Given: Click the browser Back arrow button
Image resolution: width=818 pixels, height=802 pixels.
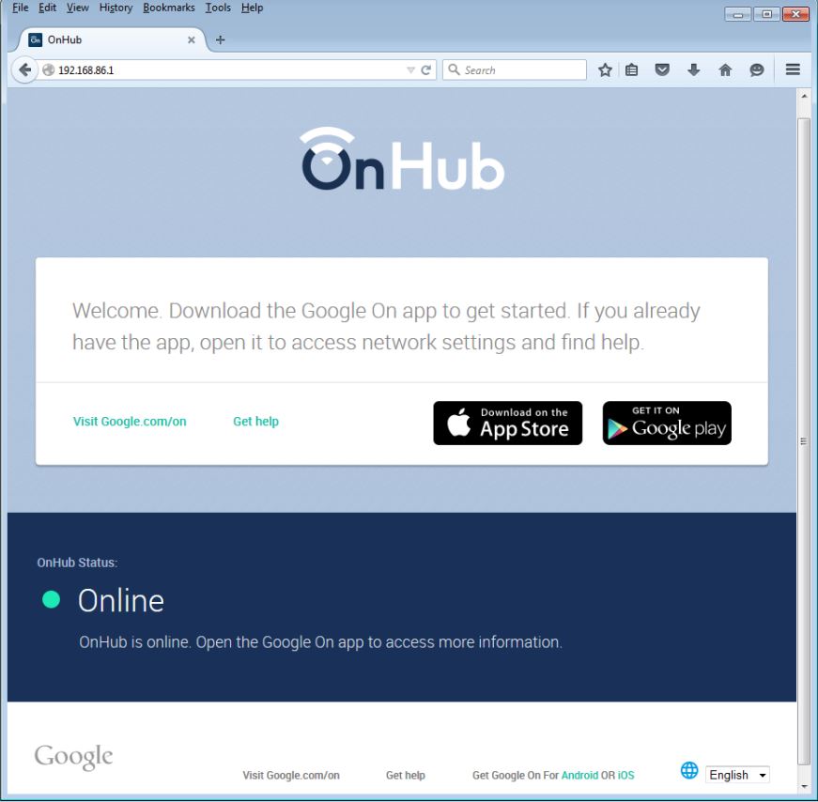Looking at the screenshot, I should click(x=24, y=69).
